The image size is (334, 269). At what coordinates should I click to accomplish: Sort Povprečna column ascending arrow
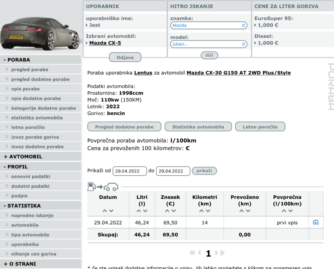click(284, 211)
